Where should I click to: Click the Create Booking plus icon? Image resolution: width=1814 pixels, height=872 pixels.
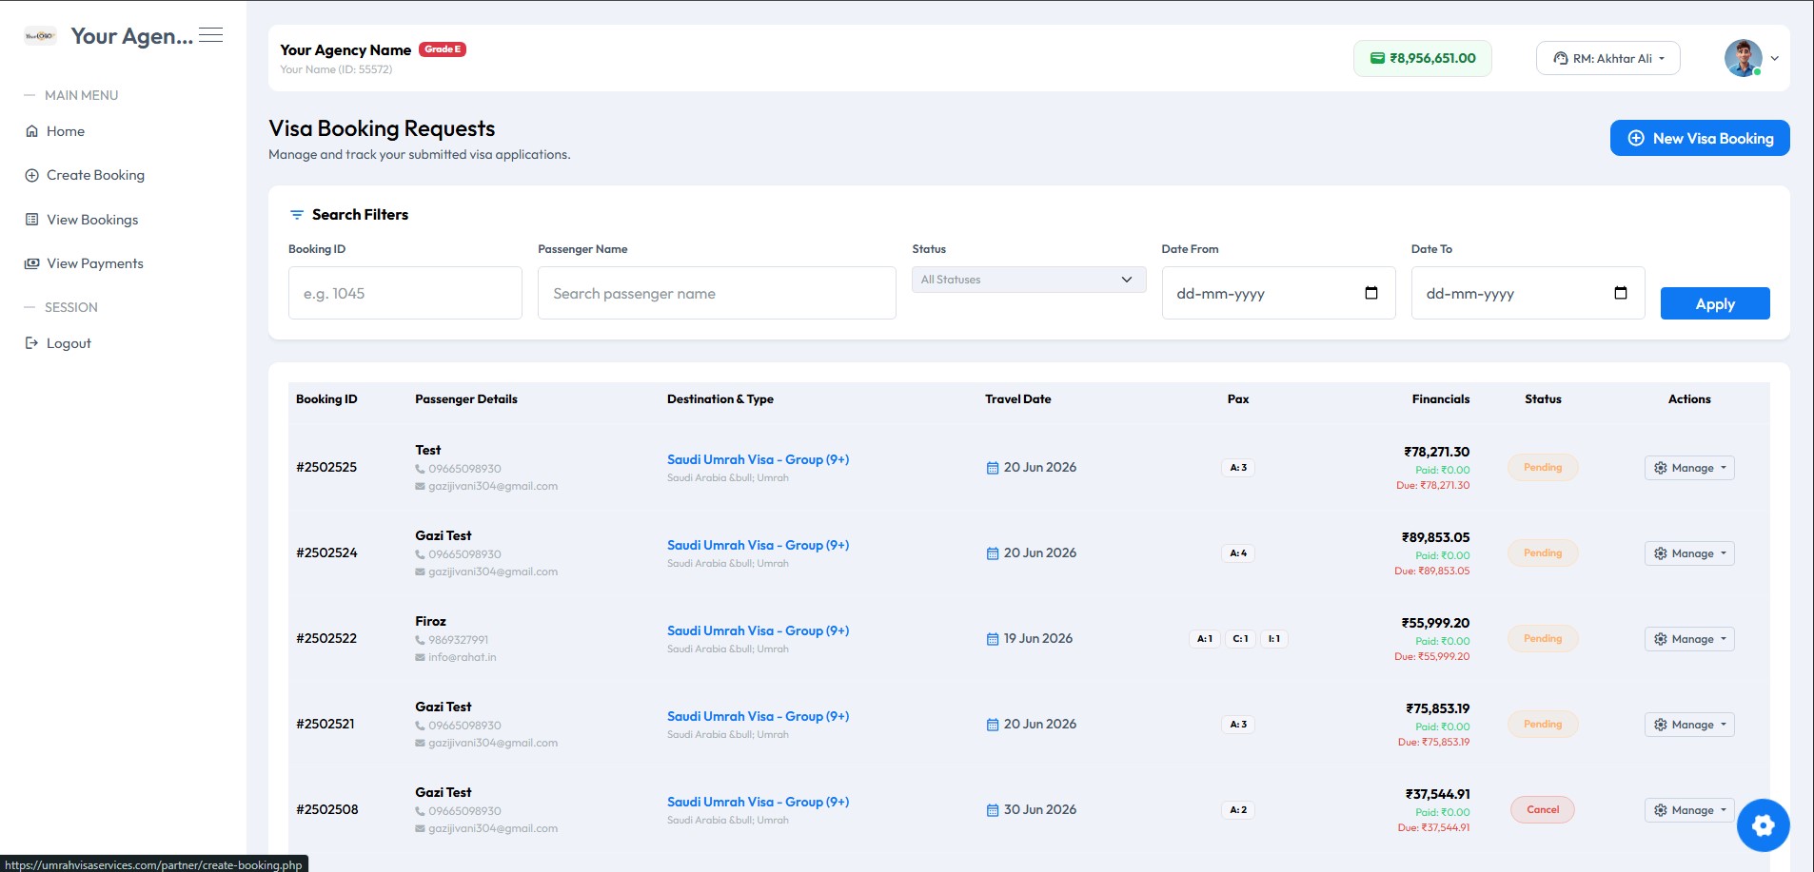coord(32,175)
